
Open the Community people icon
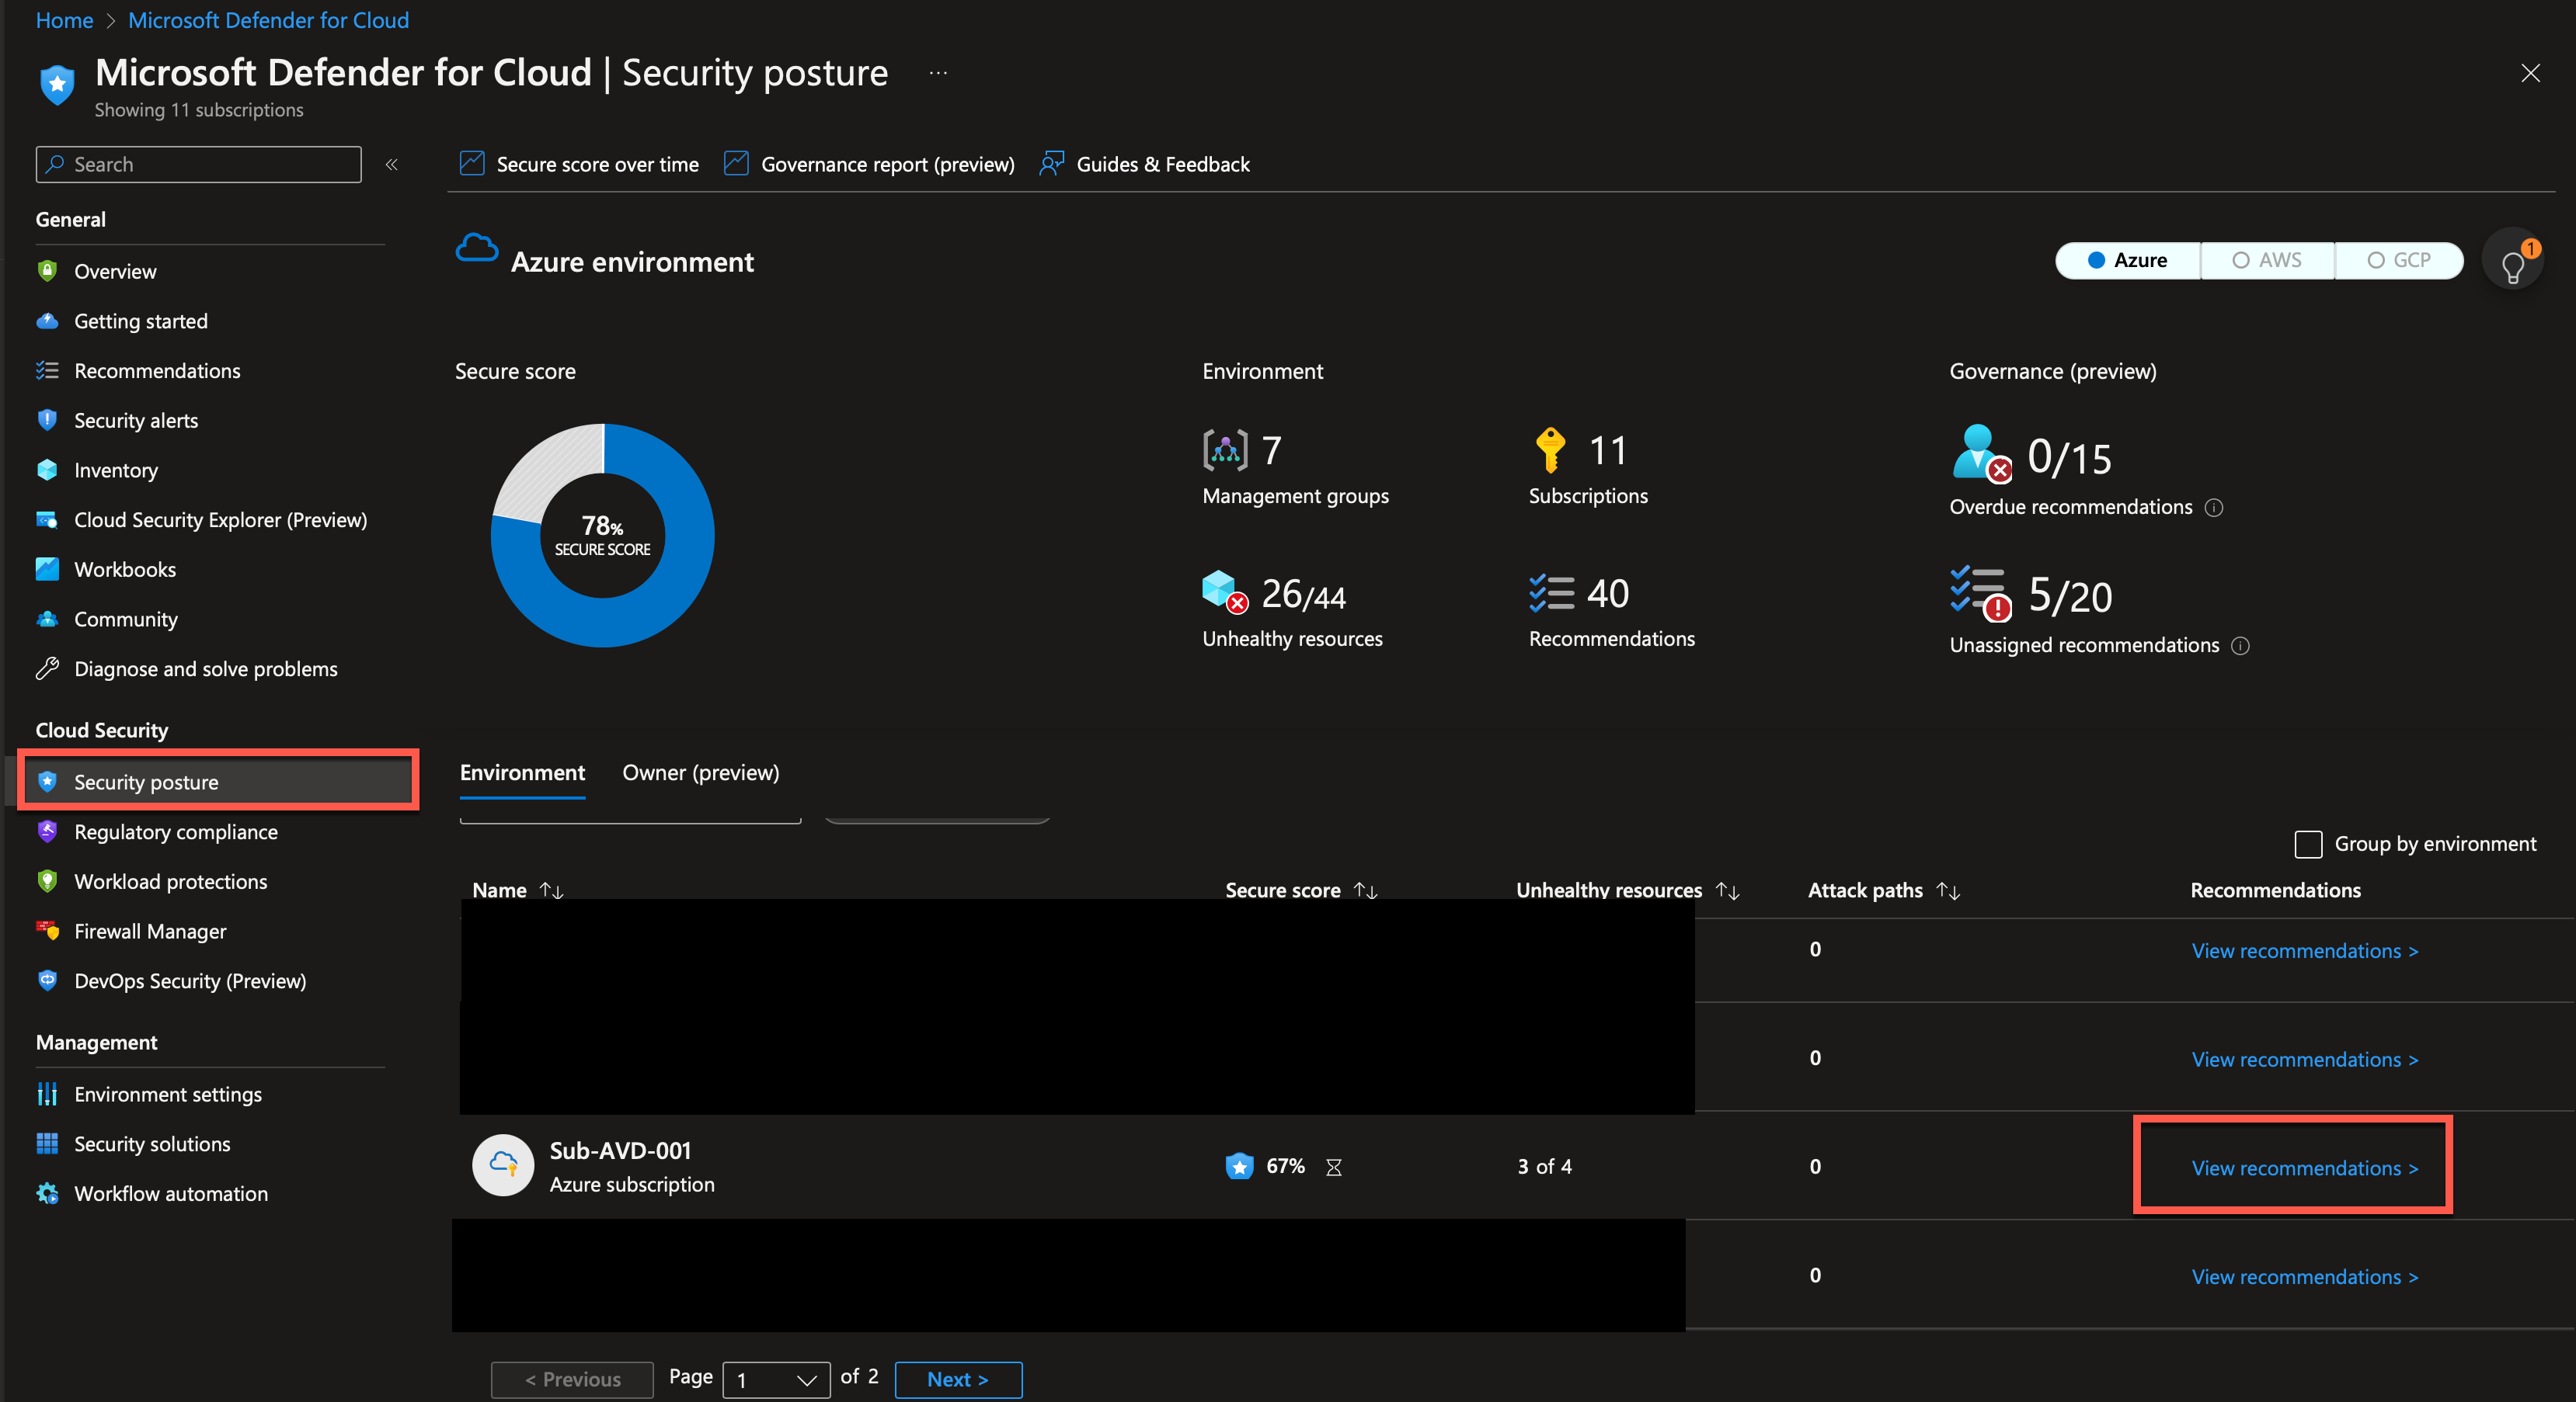tap(47, 619)
